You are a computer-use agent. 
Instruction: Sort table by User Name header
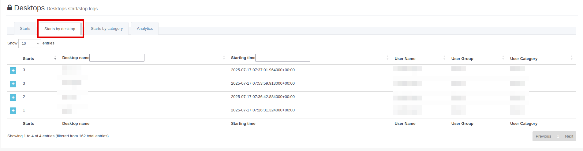point(405,58)
